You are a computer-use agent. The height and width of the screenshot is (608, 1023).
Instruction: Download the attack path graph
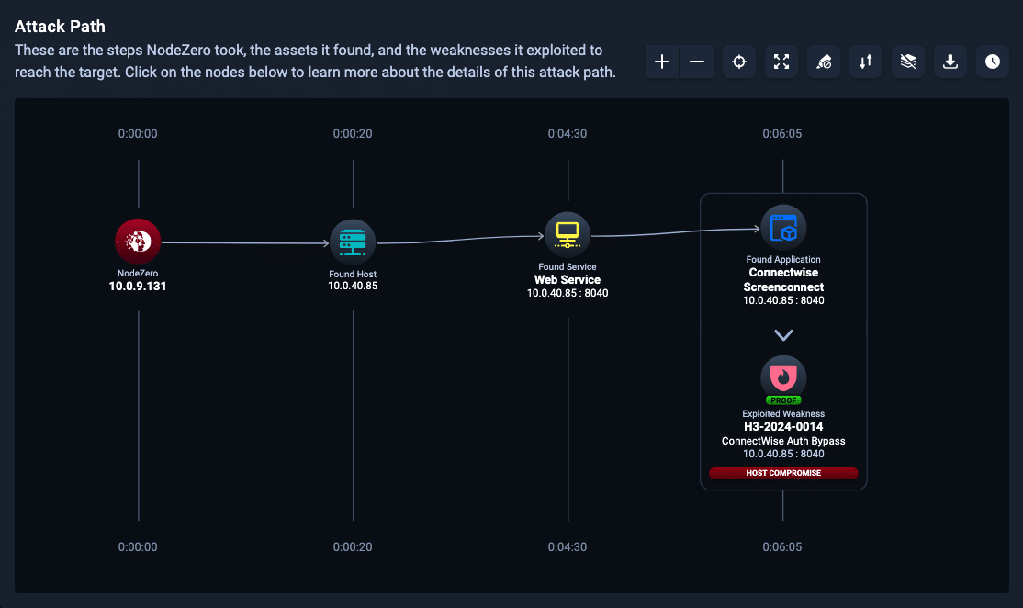950,62
